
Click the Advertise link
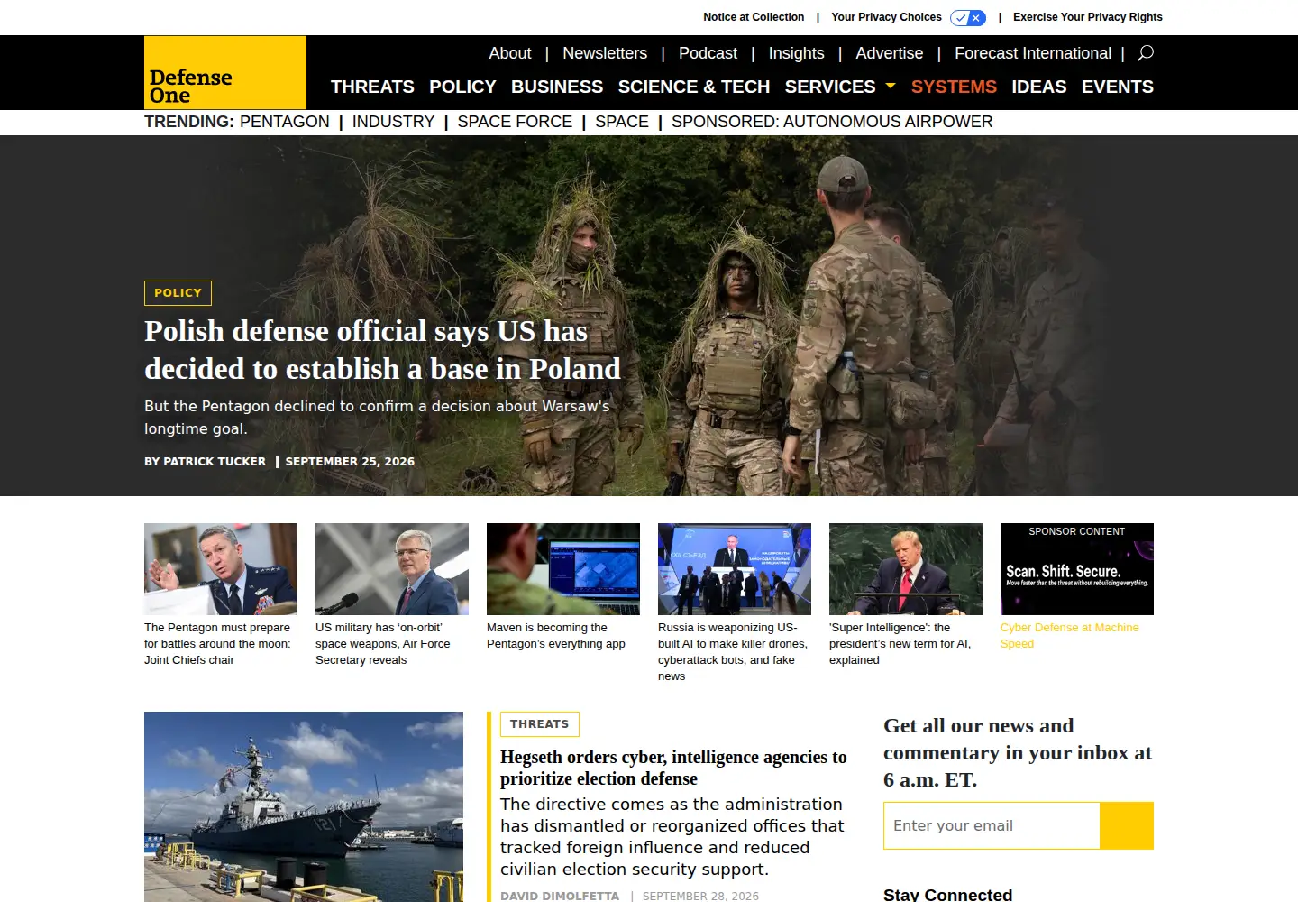[x=890, y=53]
